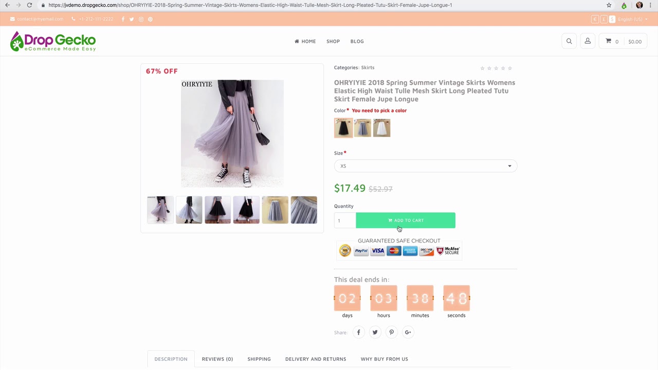Click the Drop Gecko logo
658x370 pixels.
point(53,41)
